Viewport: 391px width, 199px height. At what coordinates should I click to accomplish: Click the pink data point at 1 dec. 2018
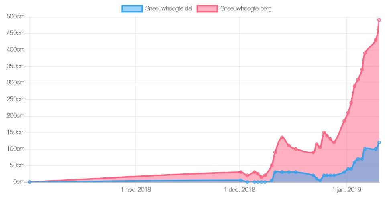240,172
